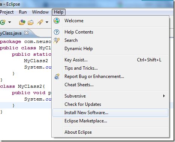Image resolution: width=175 pixels, height=142 pixels.
Task: Click the 'package' keyword in the editor
Action: point(11,41)
